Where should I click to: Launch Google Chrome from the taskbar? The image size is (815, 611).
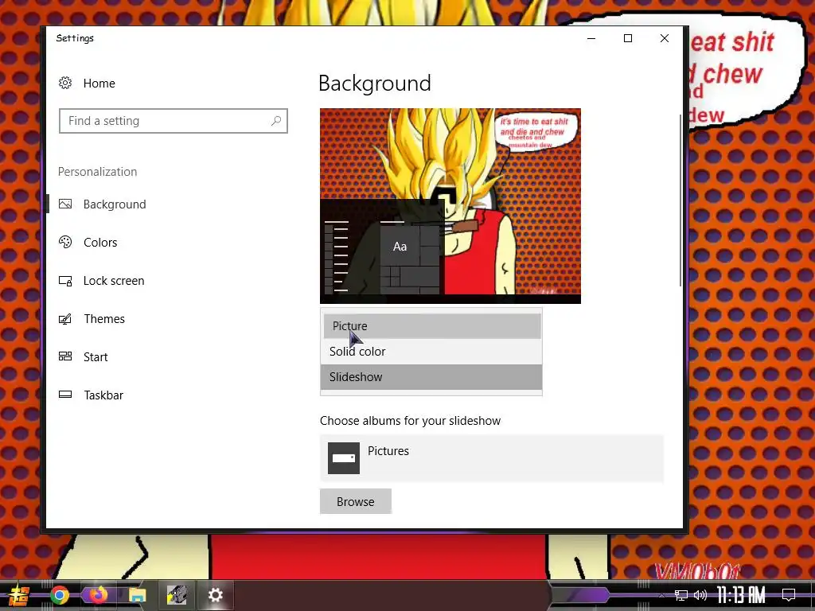click(x=60, y=595)
